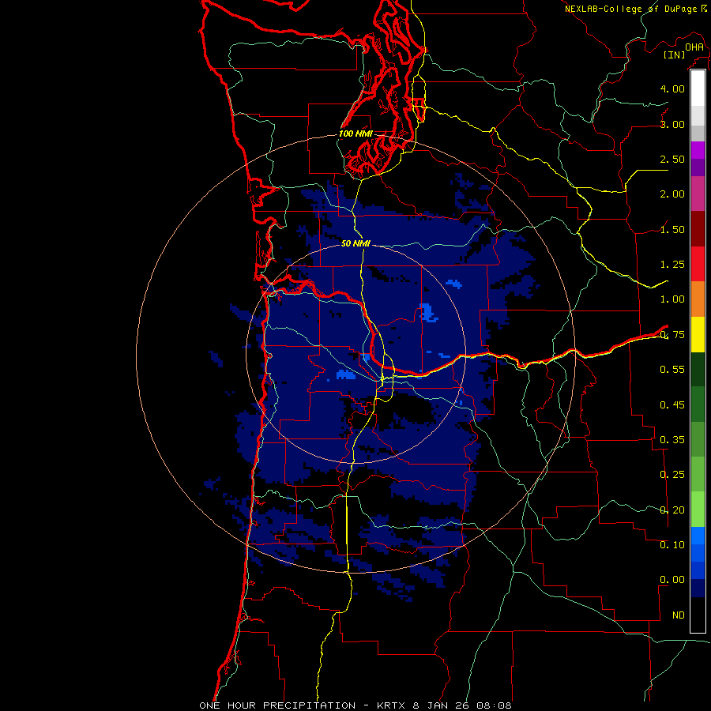711x711 pixels.
Task: Click the 3.00 legend value
Action: click(672, 124)
